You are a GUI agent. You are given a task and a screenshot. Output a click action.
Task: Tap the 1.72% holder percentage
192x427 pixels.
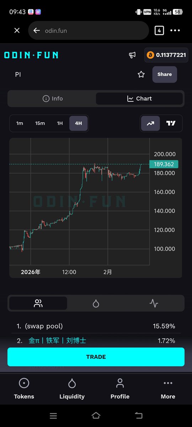[x=166, y=341]
